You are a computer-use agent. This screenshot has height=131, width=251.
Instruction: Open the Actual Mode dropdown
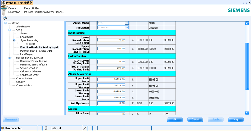127,23
